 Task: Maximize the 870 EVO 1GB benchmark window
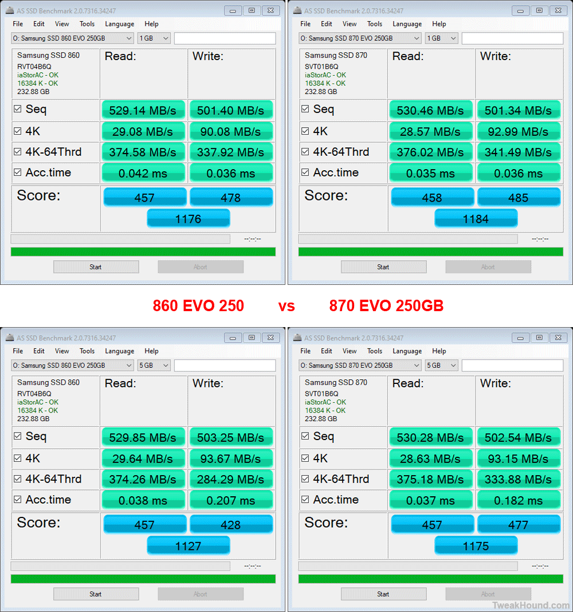tap(539, 10)
